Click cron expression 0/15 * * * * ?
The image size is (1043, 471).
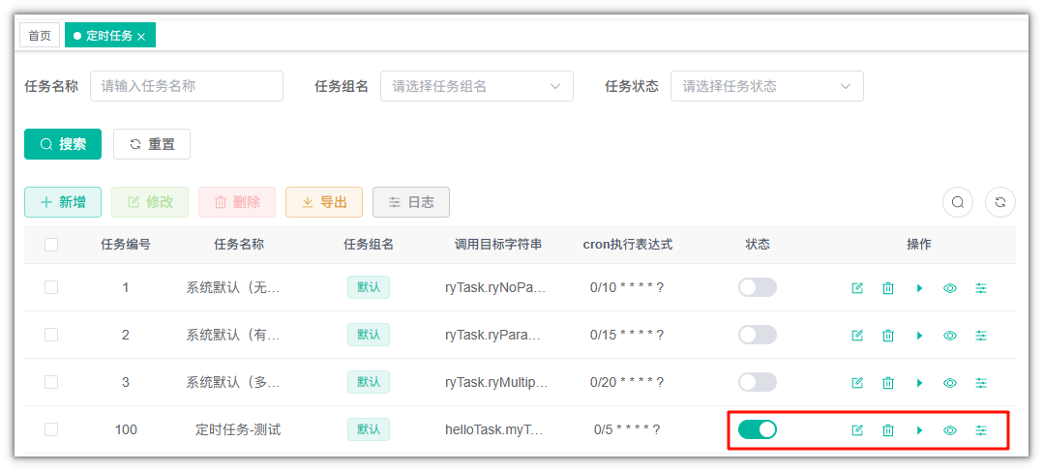pos(627,335)
